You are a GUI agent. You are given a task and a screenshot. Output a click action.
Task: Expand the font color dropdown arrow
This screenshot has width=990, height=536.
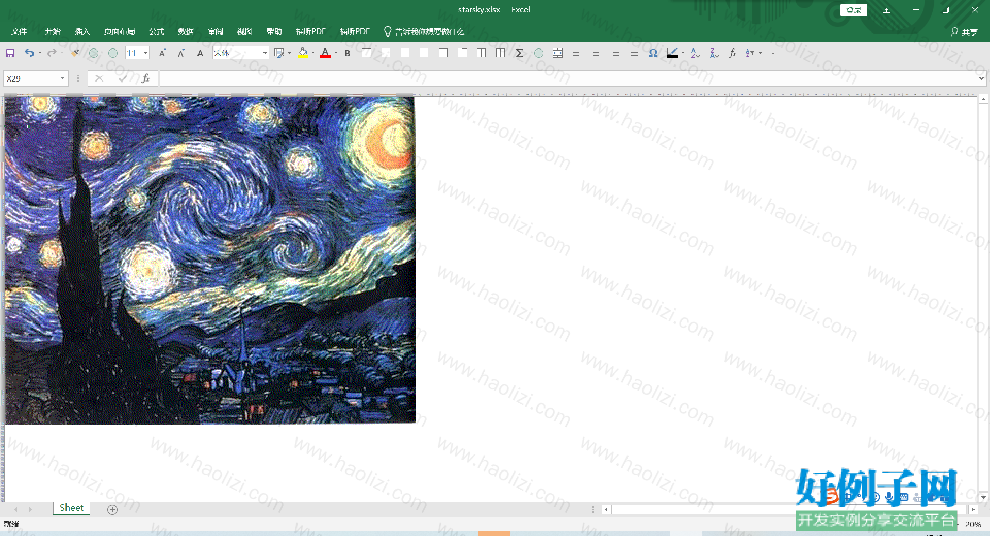(x=336, y=53)
